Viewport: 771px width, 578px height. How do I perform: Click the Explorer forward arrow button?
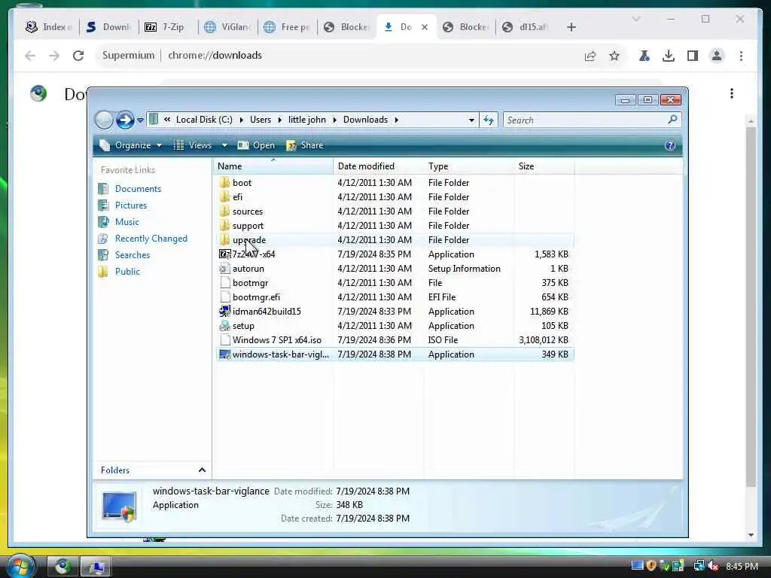[125, 120]
